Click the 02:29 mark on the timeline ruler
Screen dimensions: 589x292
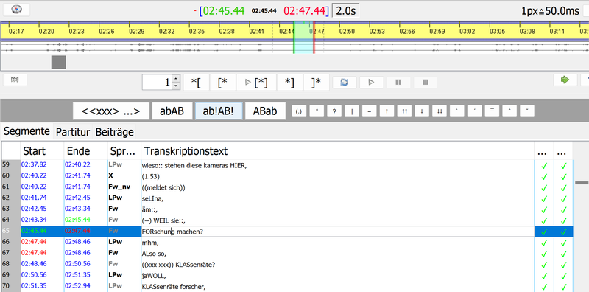coord(136,32)
